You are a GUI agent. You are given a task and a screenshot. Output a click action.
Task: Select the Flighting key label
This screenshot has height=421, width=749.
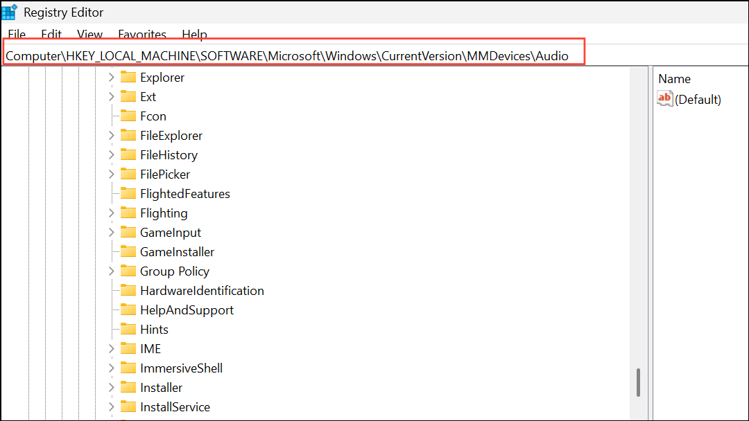click(164, 213)
